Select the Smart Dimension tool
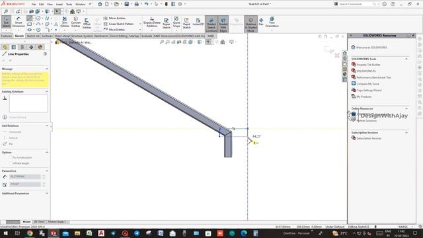Screen dimensions: 423x238 (19, 22)
